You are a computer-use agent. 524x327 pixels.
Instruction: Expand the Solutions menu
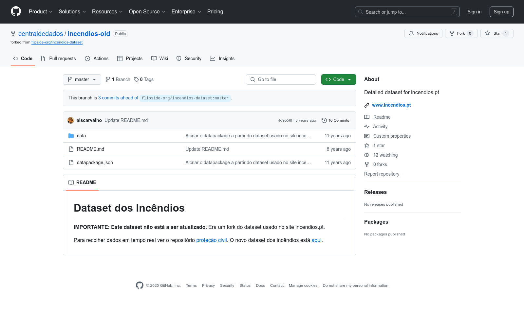coord(72,12)
